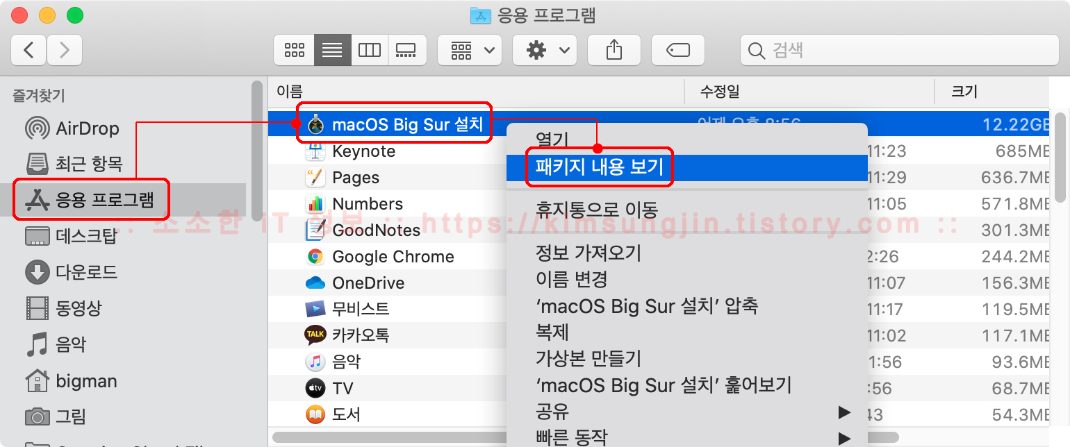Open 데스크탑 in the sidebar
Viewport: 1070px width, 447px height.
[x=71, y=235]
